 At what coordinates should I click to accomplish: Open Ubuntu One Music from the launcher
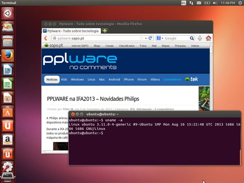(x=8, y=154)
